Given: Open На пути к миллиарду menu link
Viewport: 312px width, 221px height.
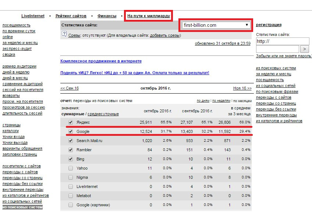Looking at the screenshot, I should [x=149, y=16].
